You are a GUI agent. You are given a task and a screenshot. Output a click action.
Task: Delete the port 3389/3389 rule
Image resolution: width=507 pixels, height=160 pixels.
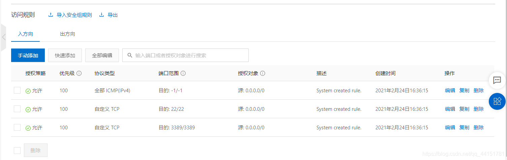coord(479,127)
